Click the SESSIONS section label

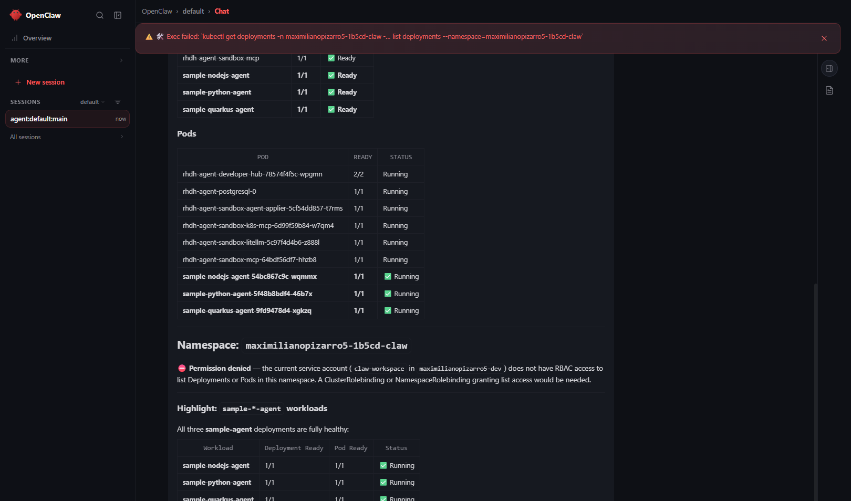25,102
